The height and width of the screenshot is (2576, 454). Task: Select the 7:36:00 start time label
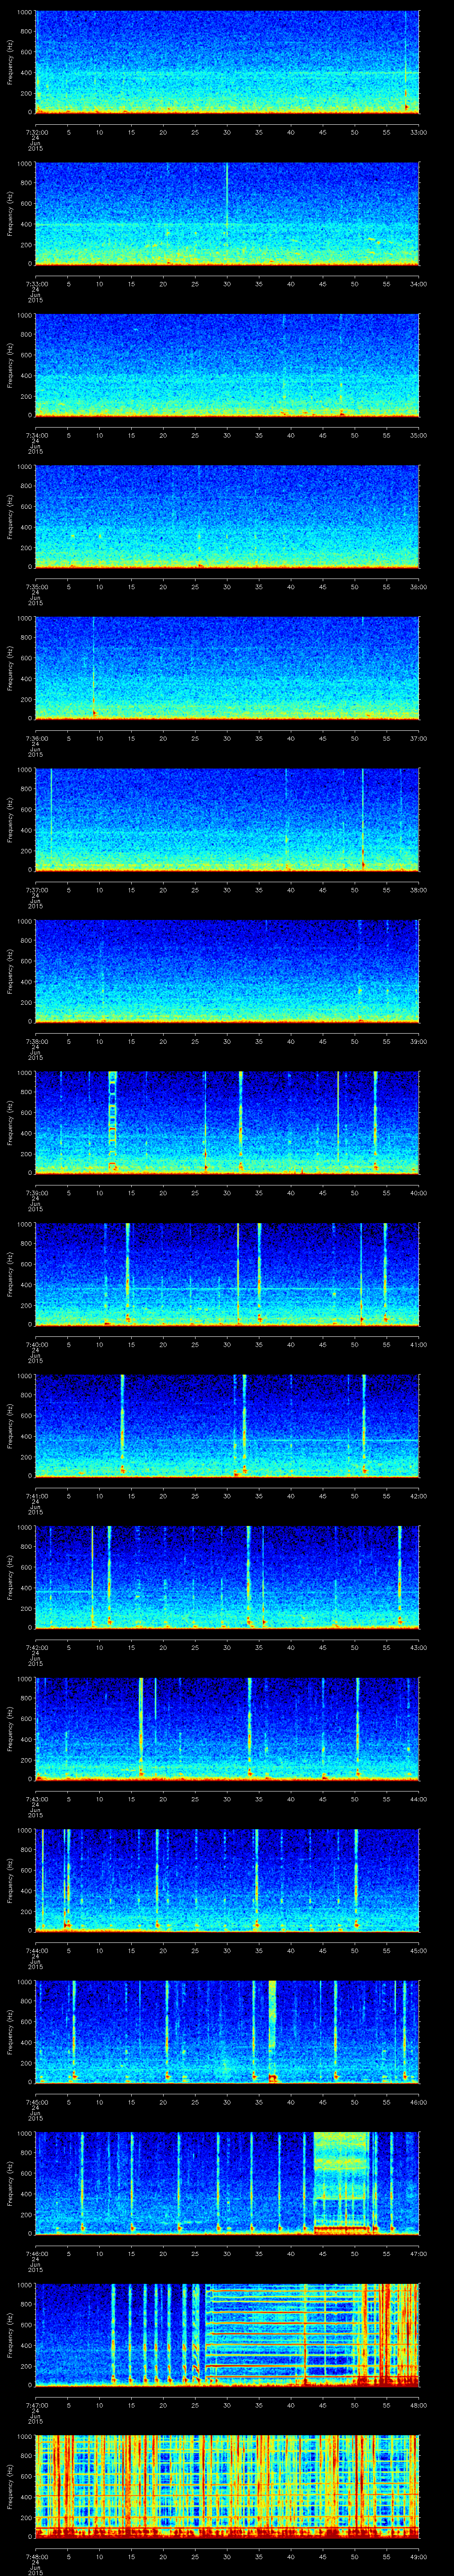36,738
